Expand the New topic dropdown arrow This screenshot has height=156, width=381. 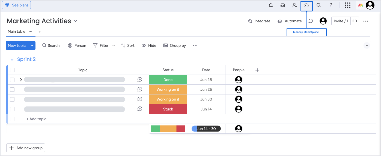[32, 45]
